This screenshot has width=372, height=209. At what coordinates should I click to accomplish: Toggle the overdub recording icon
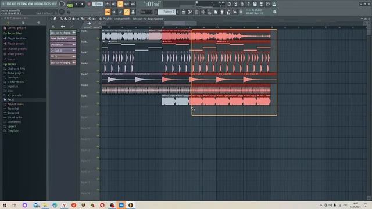(x=127, y=4)
